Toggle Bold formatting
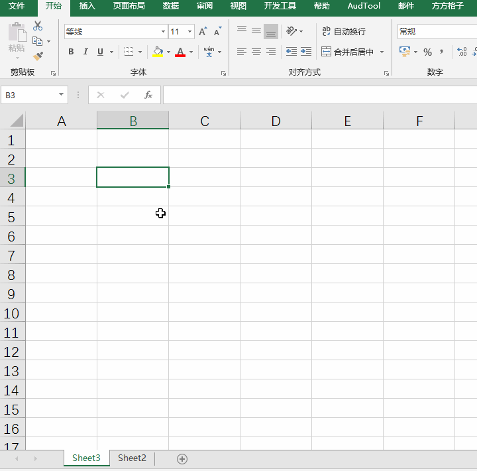477x471 pixels. coord(71,52)
